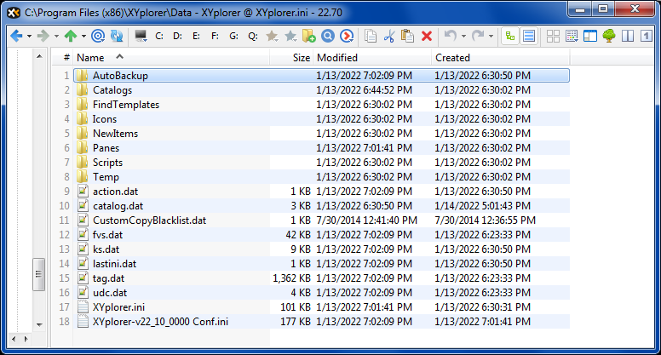Open the Redo dropdown arrow
The image size is (661, 355).
click(x=491, y=37)
